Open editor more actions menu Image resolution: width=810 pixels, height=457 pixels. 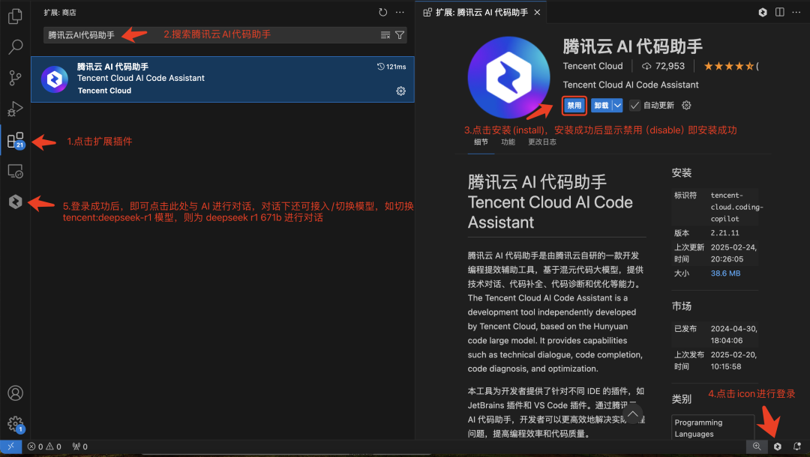[796, 13]
